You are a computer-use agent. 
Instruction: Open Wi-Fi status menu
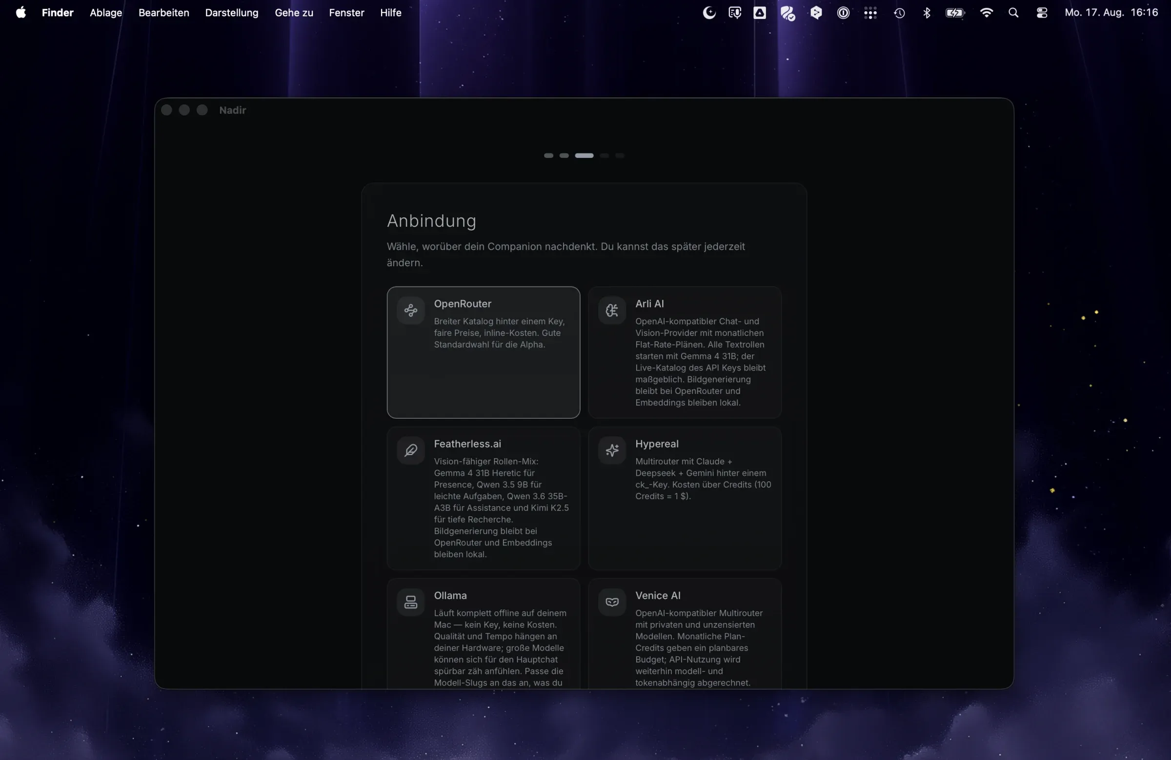tap(986, 13)
